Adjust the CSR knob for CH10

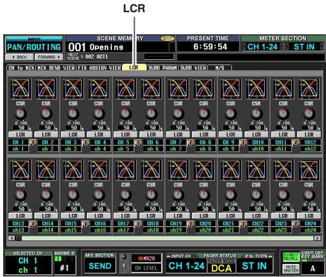coord(256,114)
